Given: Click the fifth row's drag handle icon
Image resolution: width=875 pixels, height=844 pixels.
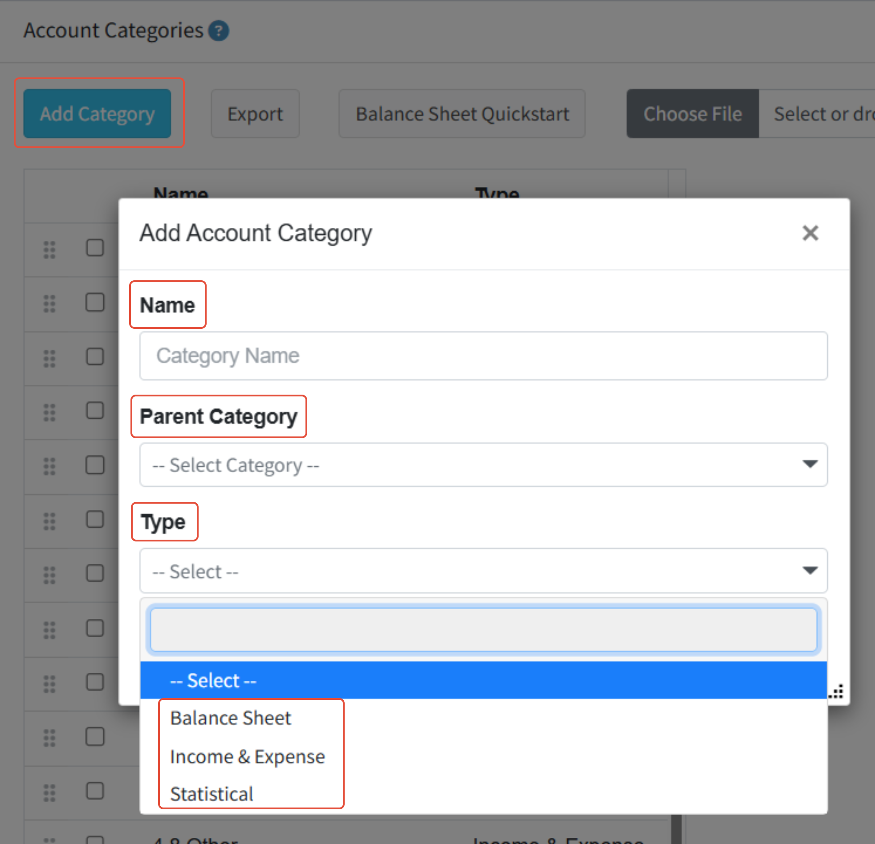Looking at the screenshot, I should click(x=49, y=466).
